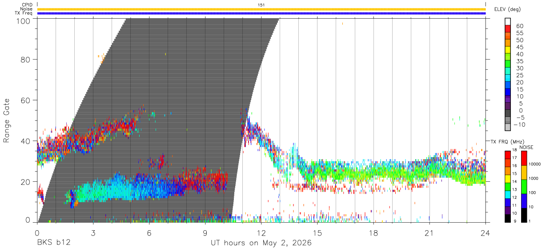Viewport: 546px width, 252px height.
Task: Click the Range Gate y-axis title
Action: [x=7, y=121]
